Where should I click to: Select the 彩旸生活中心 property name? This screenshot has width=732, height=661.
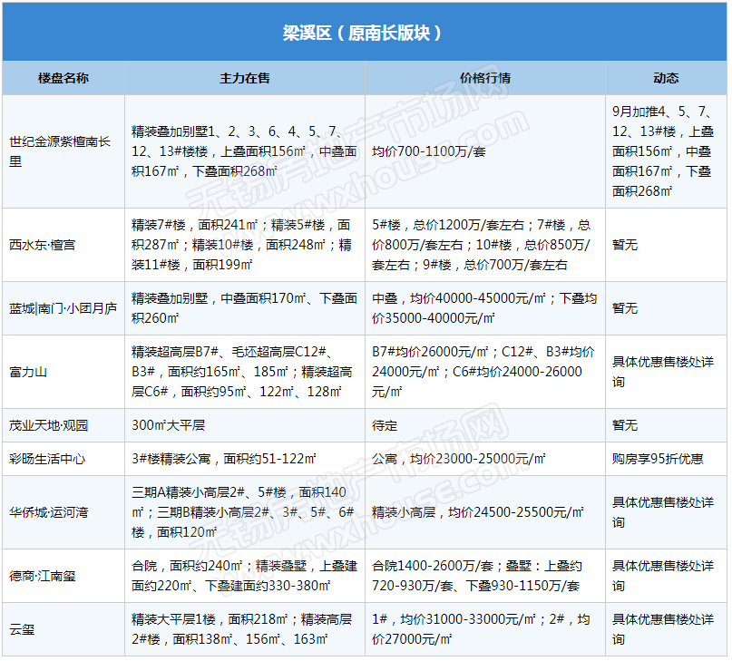click(47, 459)
